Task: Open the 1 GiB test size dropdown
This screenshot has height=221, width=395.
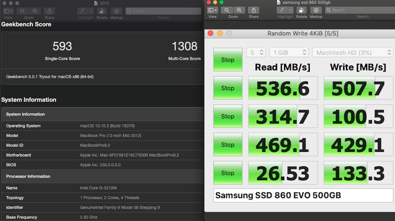Action: coord(289,52)
